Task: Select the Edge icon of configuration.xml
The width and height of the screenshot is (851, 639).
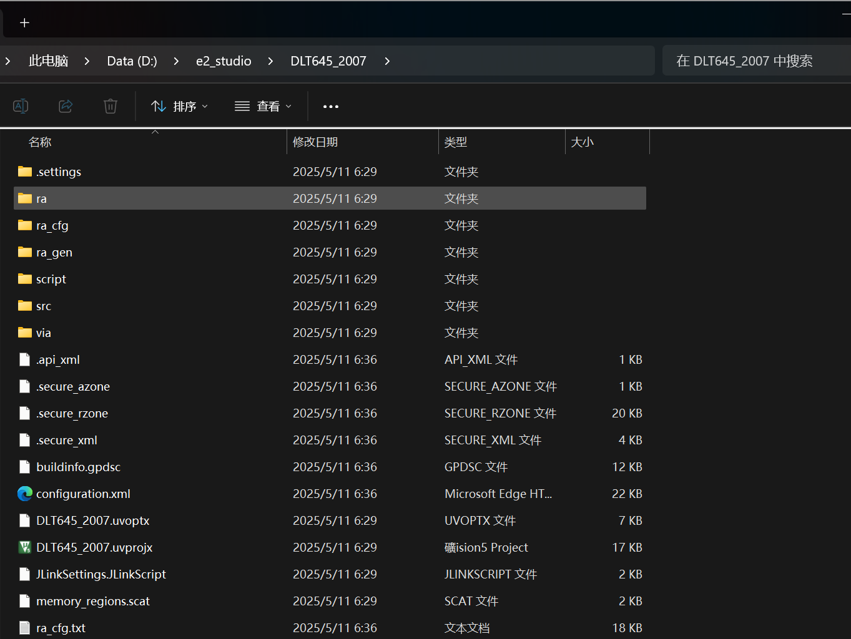Action: pyautogui.click(x=25, y=494)
